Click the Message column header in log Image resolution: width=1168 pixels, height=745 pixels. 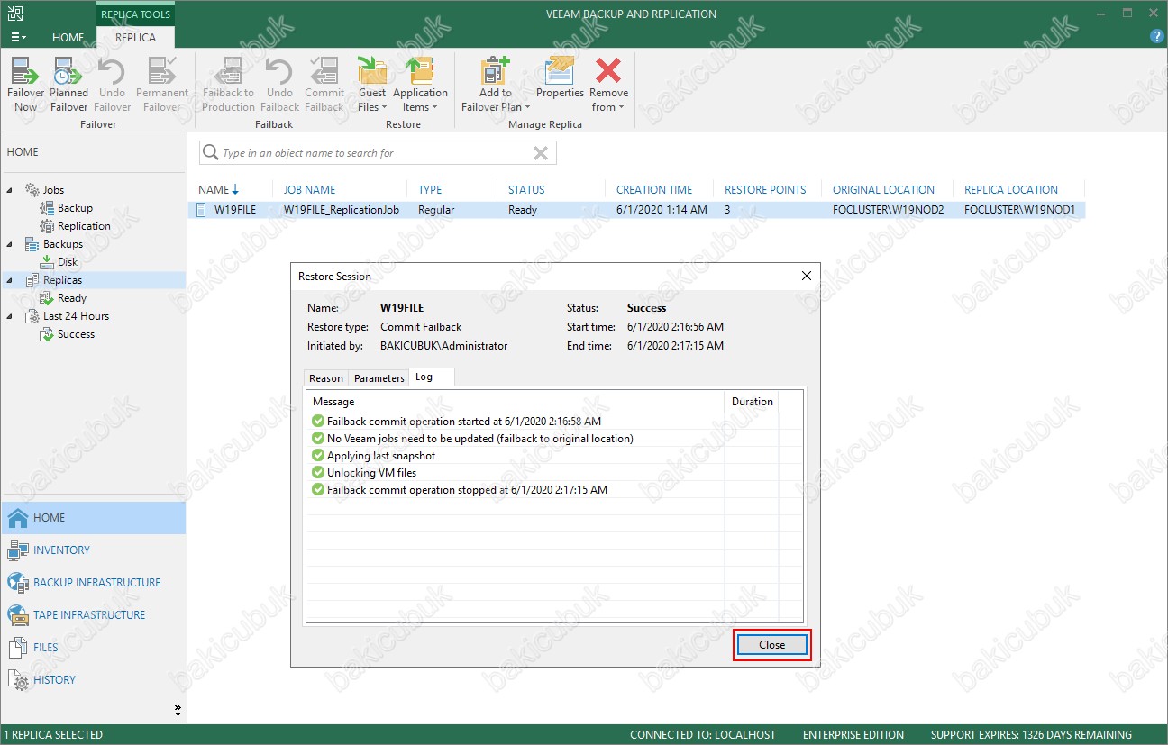pyautogui.click(x=516, y=402)
